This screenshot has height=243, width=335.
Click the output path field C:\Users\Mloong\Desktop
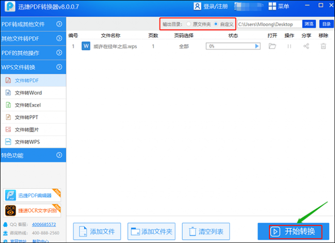point(269,24)
